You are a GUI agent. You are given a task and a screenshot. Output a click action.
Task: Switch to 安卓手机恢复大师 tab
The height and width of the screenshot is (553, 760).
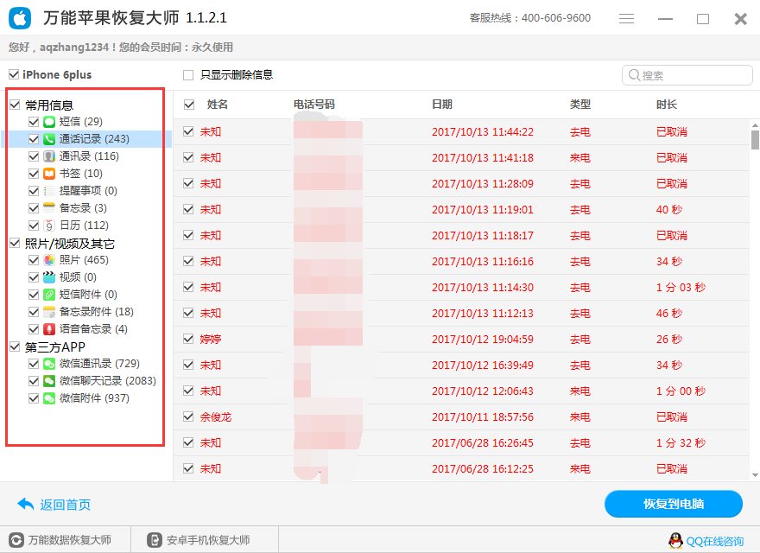206,539
